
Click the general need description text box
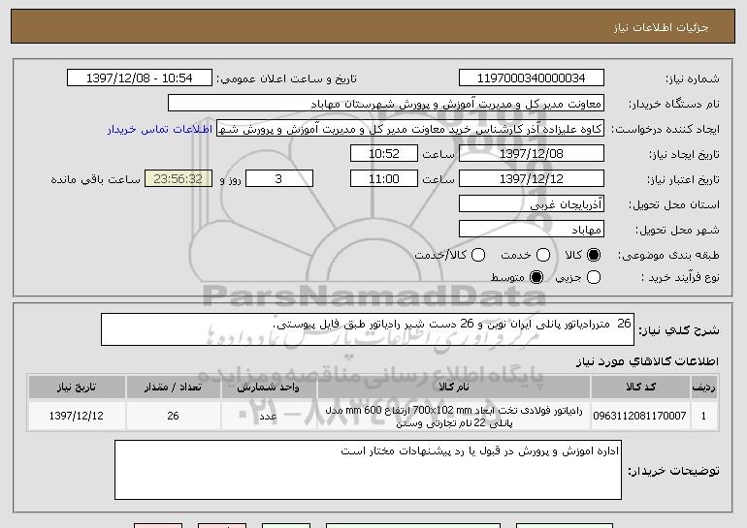[368, 329]
